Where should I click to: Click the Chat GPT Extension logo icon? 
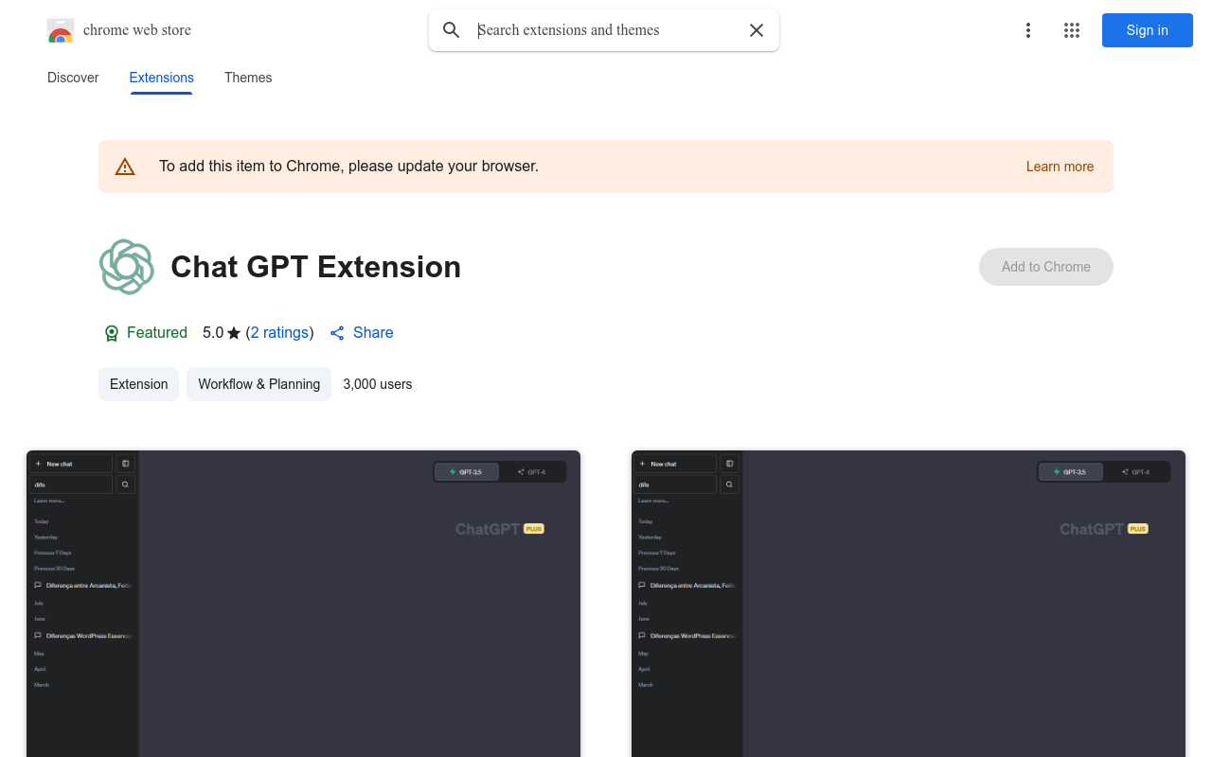(127, 267)
